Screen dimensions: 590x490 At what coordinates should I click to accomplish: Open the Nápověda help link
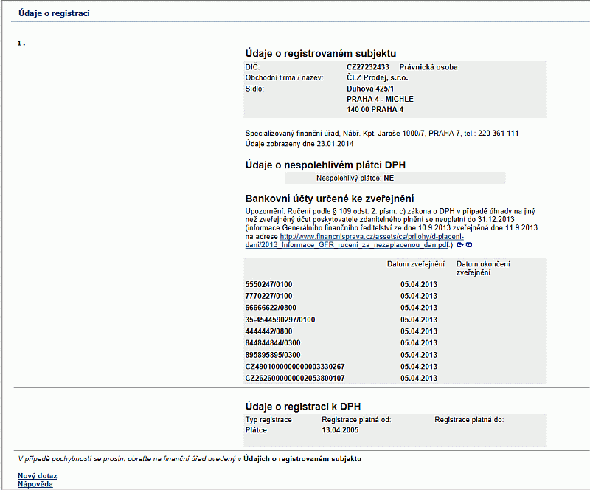tap(35, 484)
